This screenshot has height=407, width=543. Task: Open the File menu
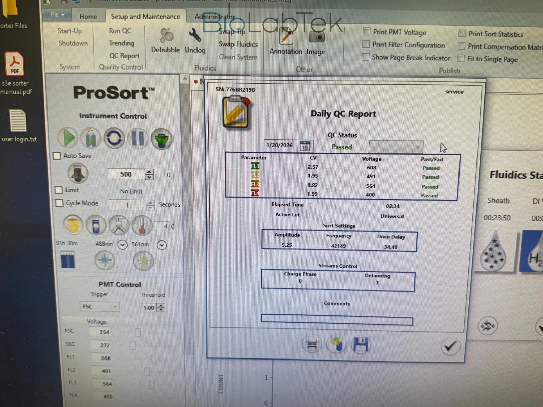tap(57, 15)
